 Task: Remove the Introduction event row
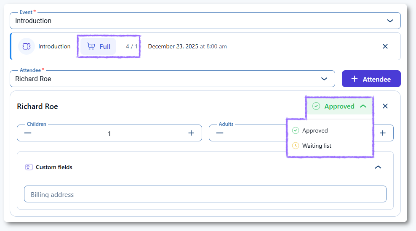click(x=385, y=46)
